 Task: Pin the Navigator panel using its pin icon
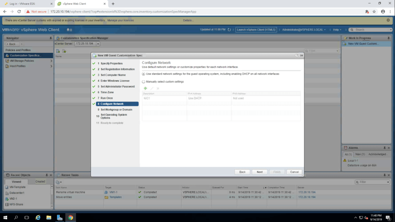click(51, 38)
